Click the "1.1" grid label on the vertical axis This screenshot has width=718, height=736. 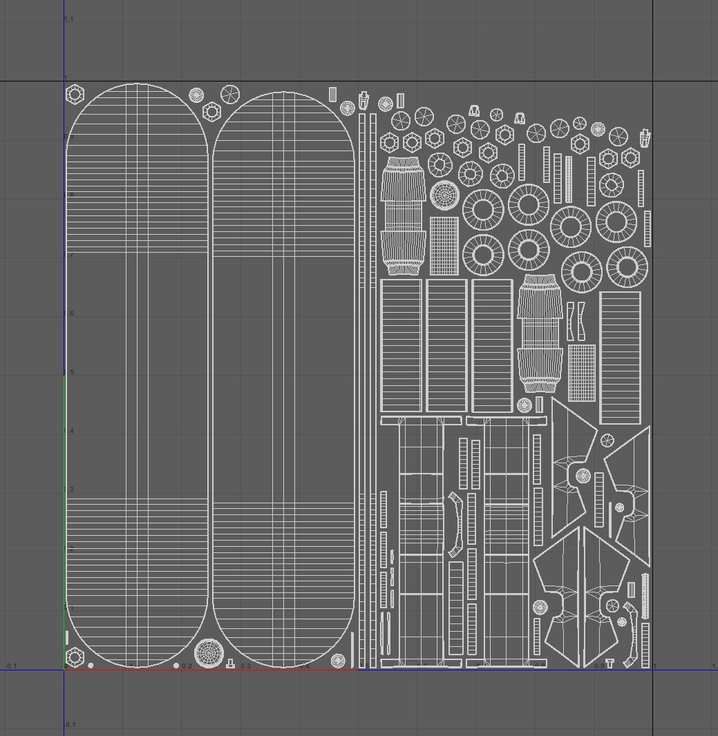point(68,19)
